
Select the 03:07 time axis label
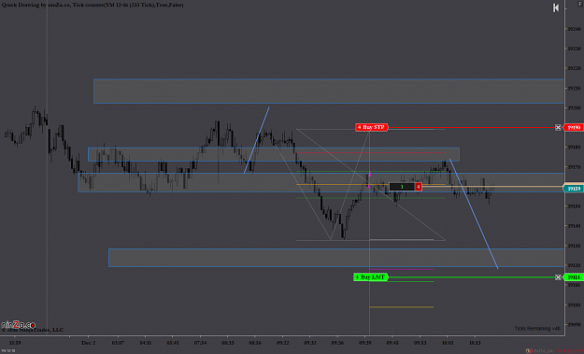tap(118, 343)
